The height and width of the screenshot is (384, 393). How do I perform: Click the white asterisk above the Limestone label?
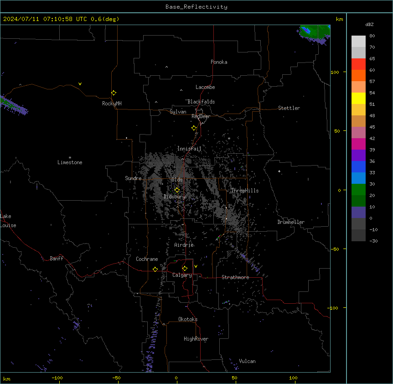(x=70, y=158)
